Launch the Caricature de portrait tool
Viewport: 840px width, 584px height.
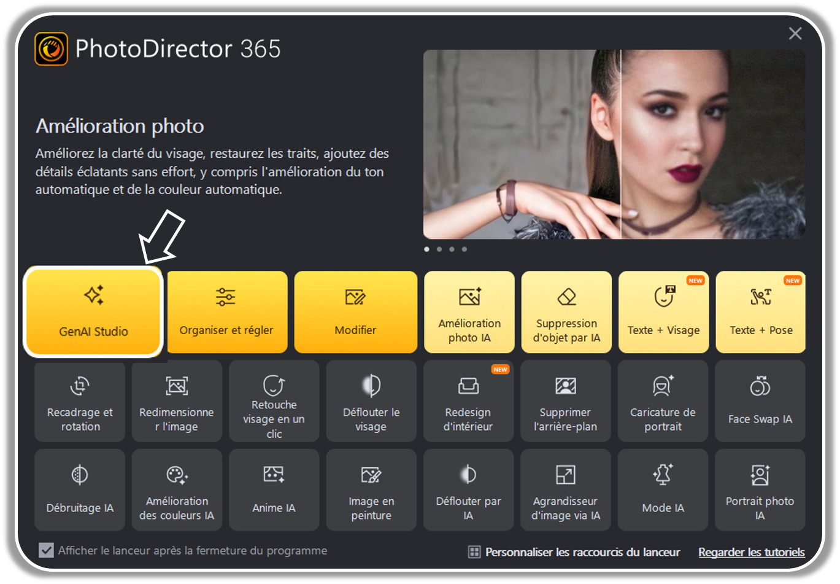click(x=663, y=401)
